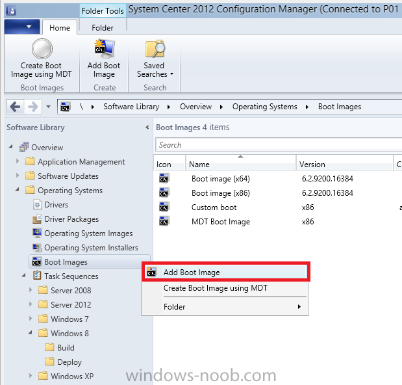This screenshot has width=402, height=385.
Task: Sort by Icon column header
Action: click(x=170, y=163)
